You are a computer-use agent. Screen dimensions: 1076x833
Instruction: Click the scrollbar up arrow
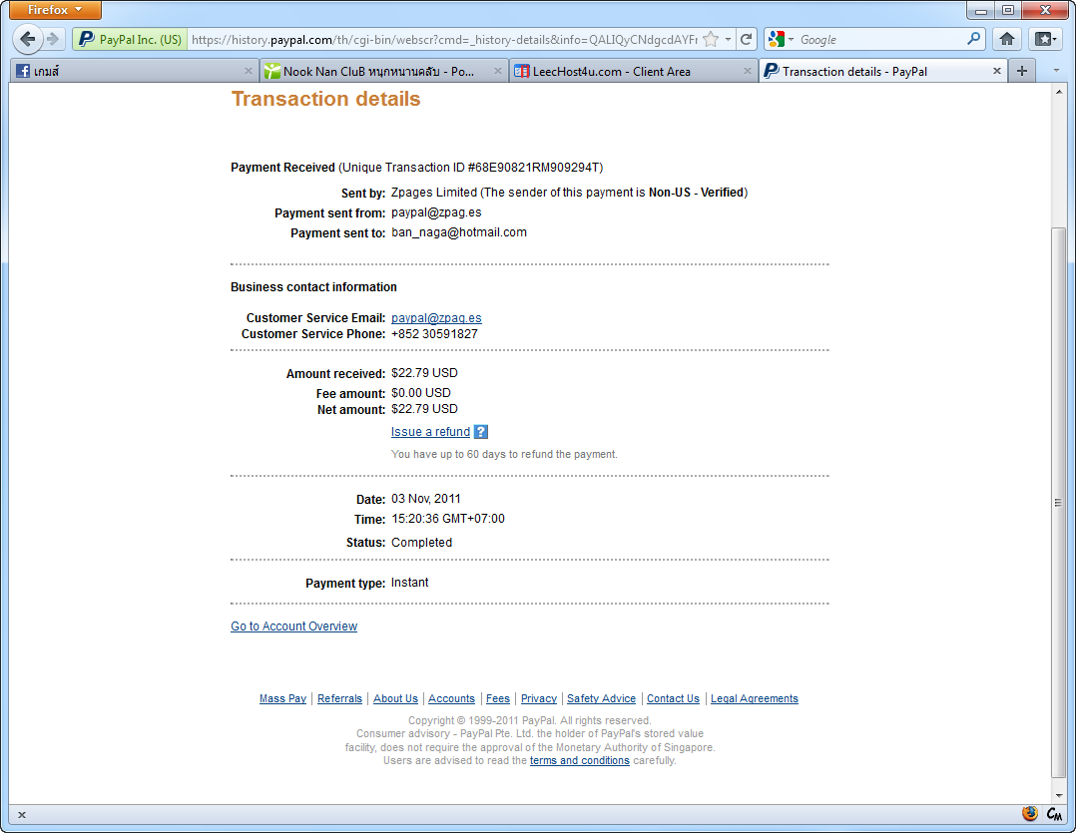[x=1058, y=92]
